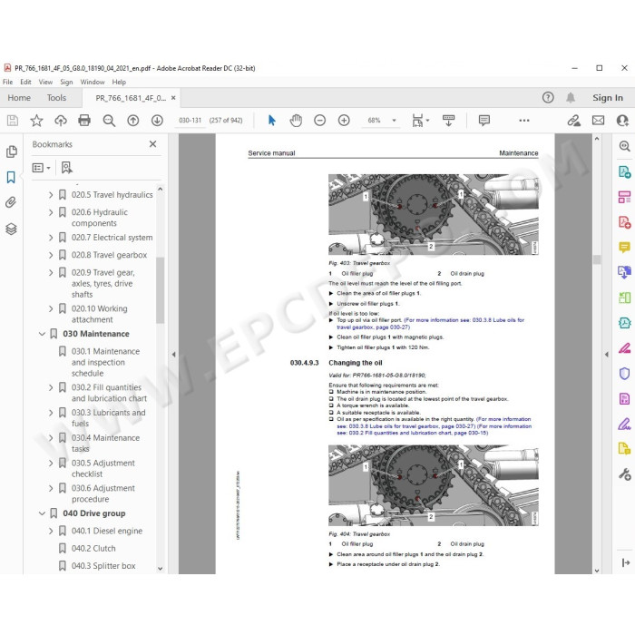Go to next page arrow
Screen dimensions: 635x635
coord(157,121)
